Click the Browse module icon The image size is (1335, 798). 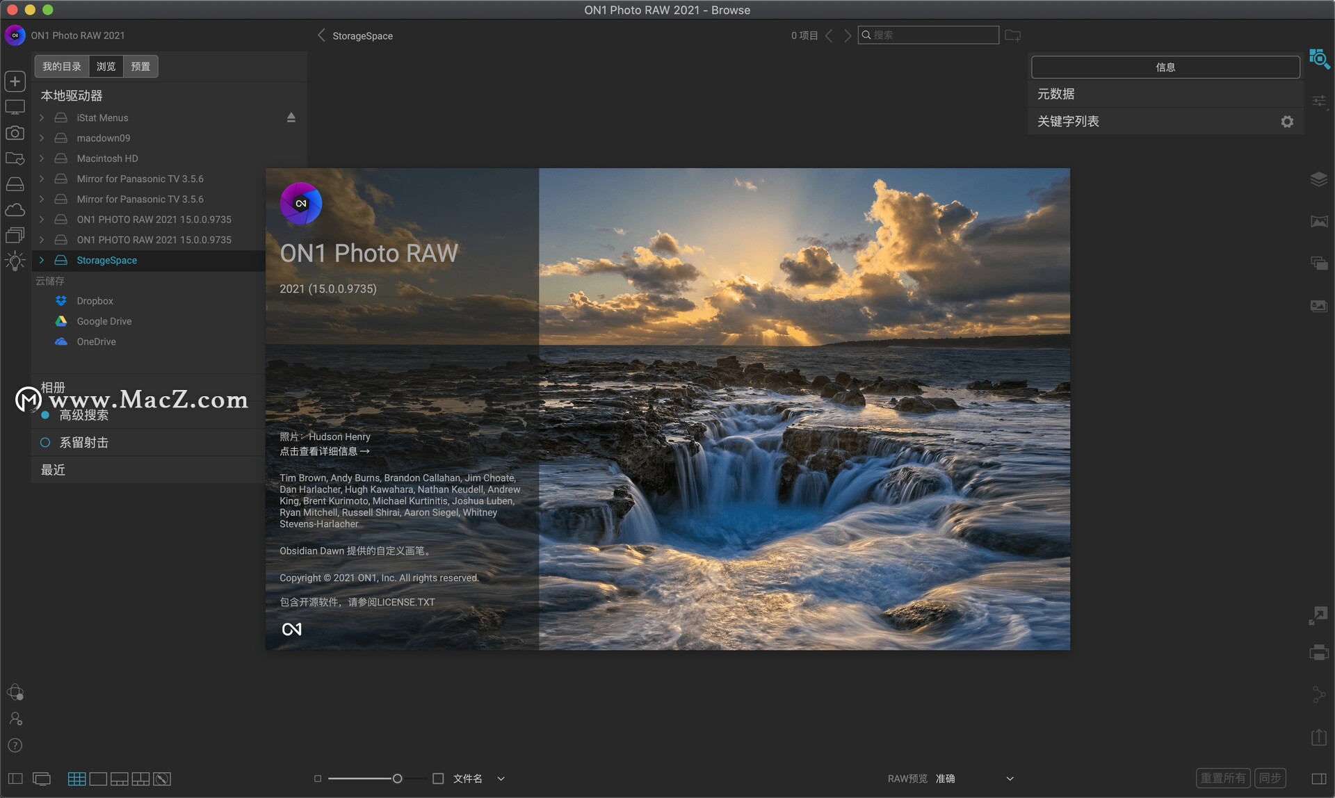(1321, 60)
